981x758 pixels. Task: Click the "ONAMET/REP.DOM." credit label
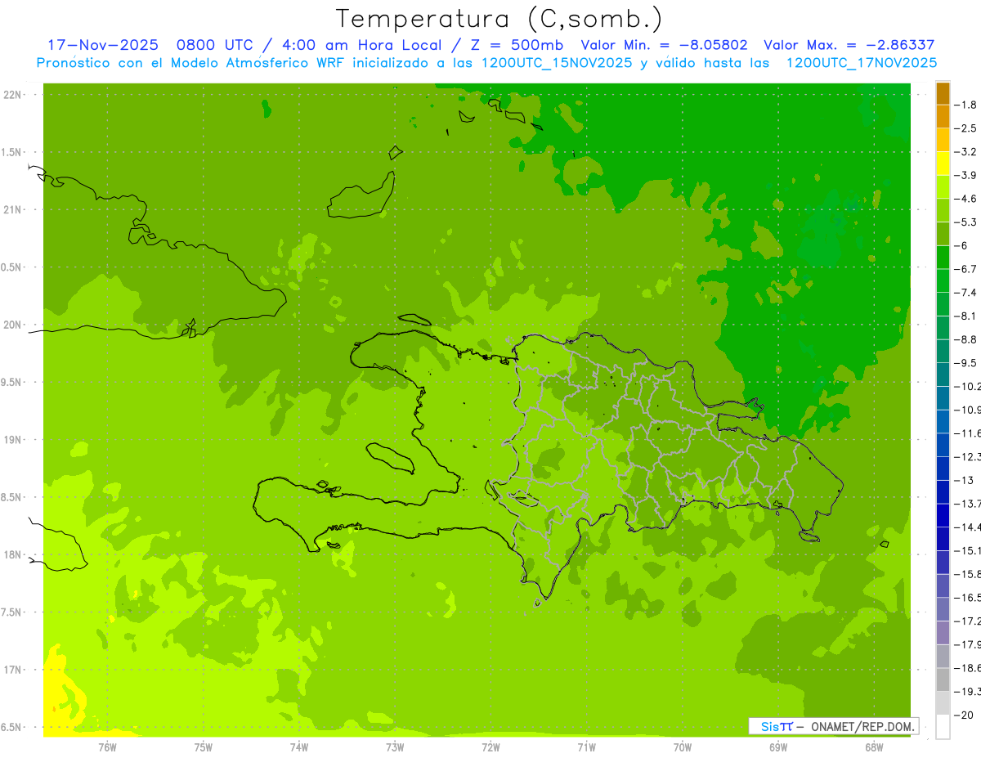862,726
